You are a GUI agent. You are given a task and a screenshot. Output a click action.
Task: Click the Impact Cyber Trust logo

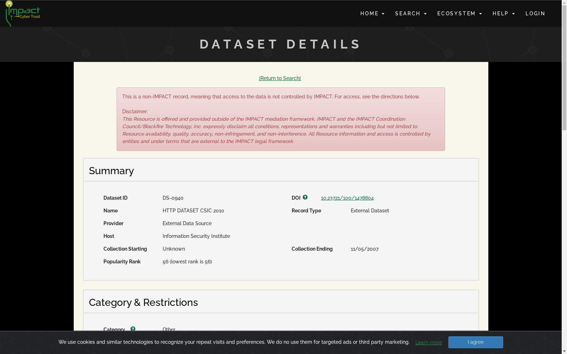point(23,13)
